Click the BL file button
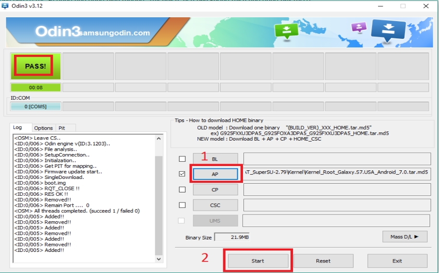The image size is (439, 273). pos(215,159)
